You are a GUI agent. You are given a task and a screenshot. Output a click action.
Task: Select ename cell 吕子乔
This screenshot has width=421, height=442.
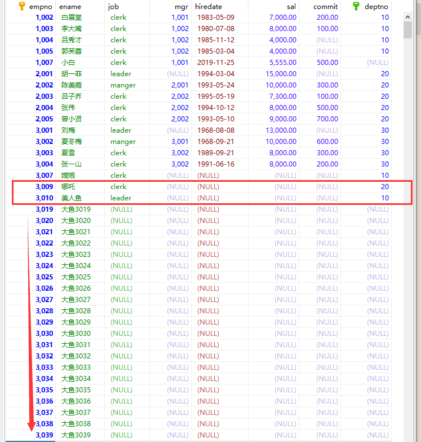click(x=80, y=97)
